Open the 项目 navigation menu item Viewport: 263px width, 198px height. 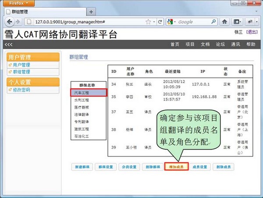pos(190,45)
